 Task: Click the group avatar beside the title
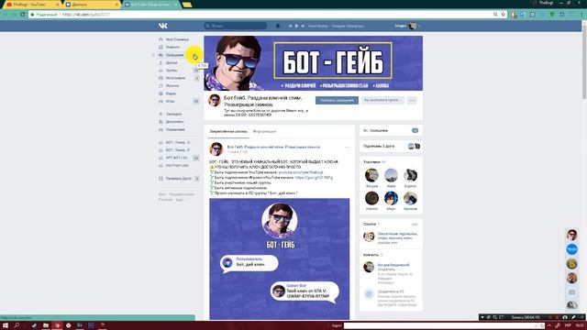click(x=214, y=100)
